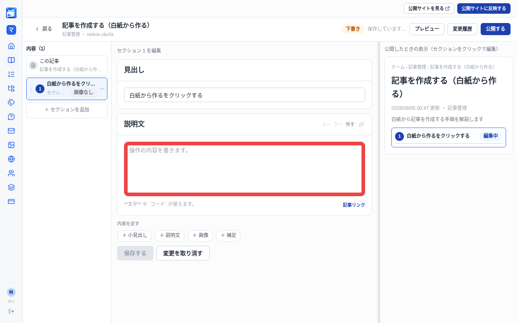This screenshot has width=517, height=323.
Task: Click 公開サイトを見る to view the public site
Action: (429, 8)
